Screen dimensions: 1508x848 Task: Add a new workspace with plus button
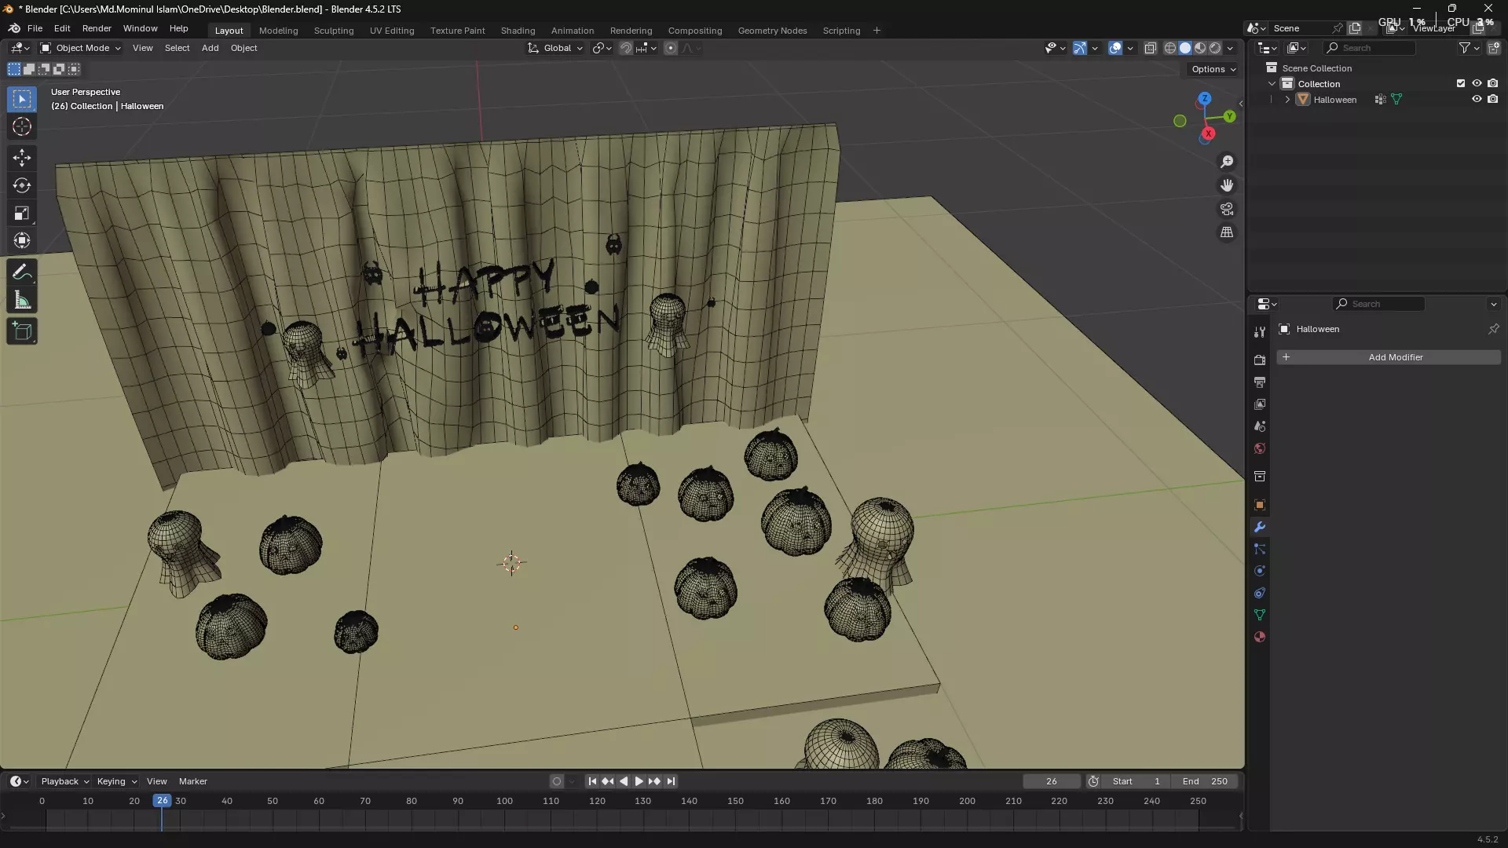[877, 31]
